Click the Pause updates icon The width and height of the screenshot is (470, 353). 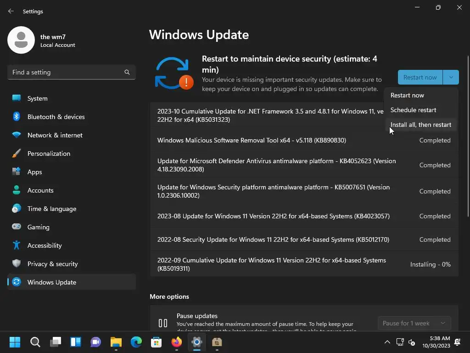[x=163, y=323]
